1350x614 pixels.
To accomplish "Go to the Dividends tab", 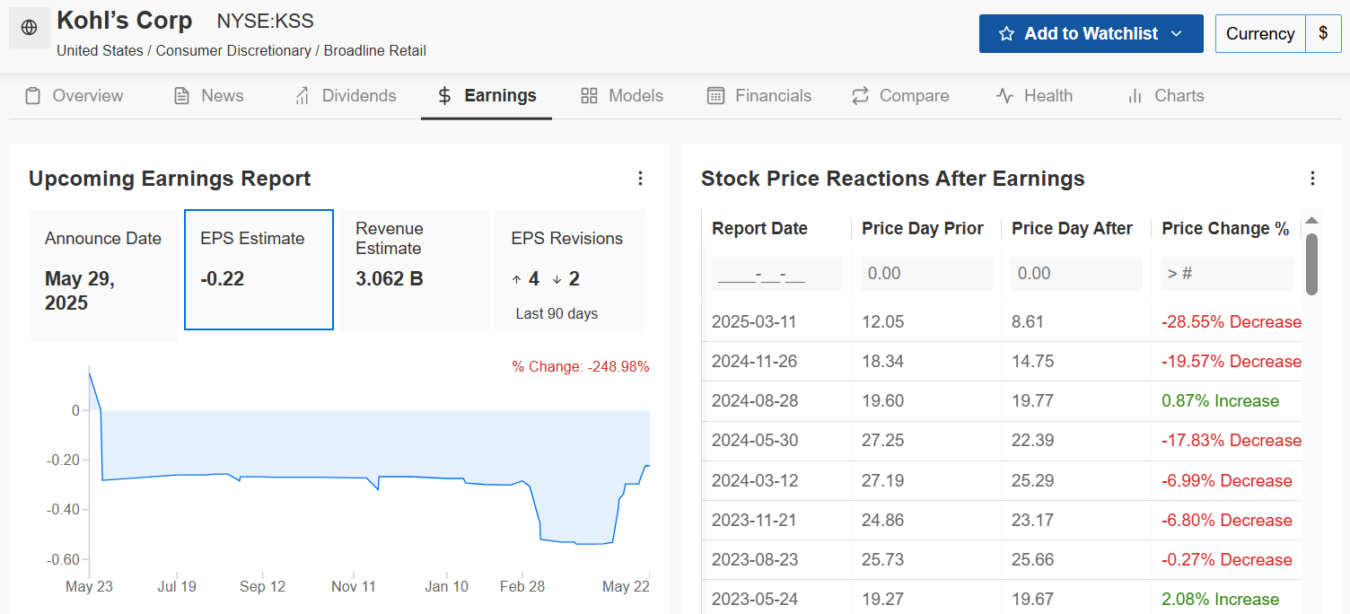I will [x=346, y=96].
